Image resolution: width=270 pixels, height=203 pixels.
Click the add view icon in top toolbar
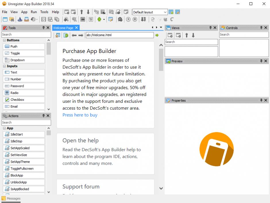click(67, 12)
